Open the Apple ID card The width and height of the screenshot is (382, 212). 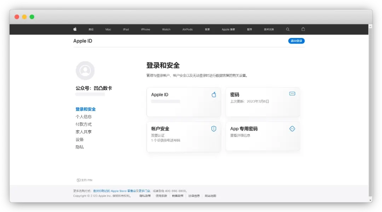[184, 102]
